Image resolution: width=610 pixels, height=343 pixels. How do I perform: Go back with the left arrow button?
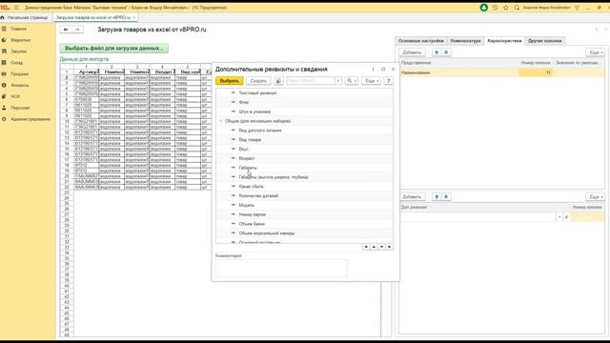pyautogui.click(x=66, y=30)
